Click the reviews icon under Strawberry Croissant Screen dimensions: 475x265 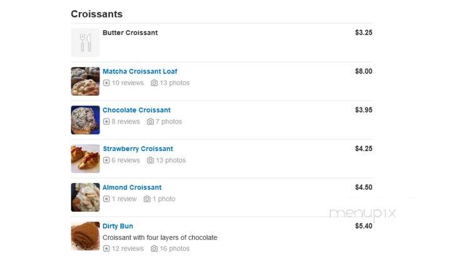click(107, 160)
